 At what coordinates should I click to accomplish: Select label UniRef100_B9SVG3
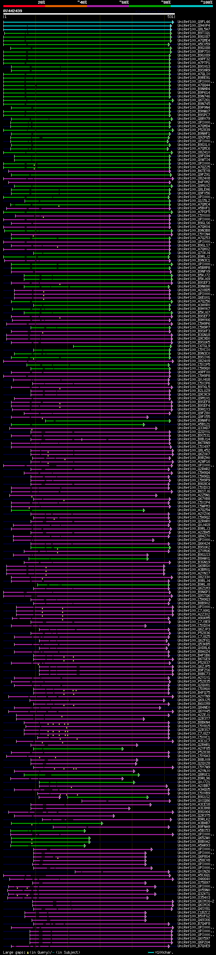coord(194,67)
